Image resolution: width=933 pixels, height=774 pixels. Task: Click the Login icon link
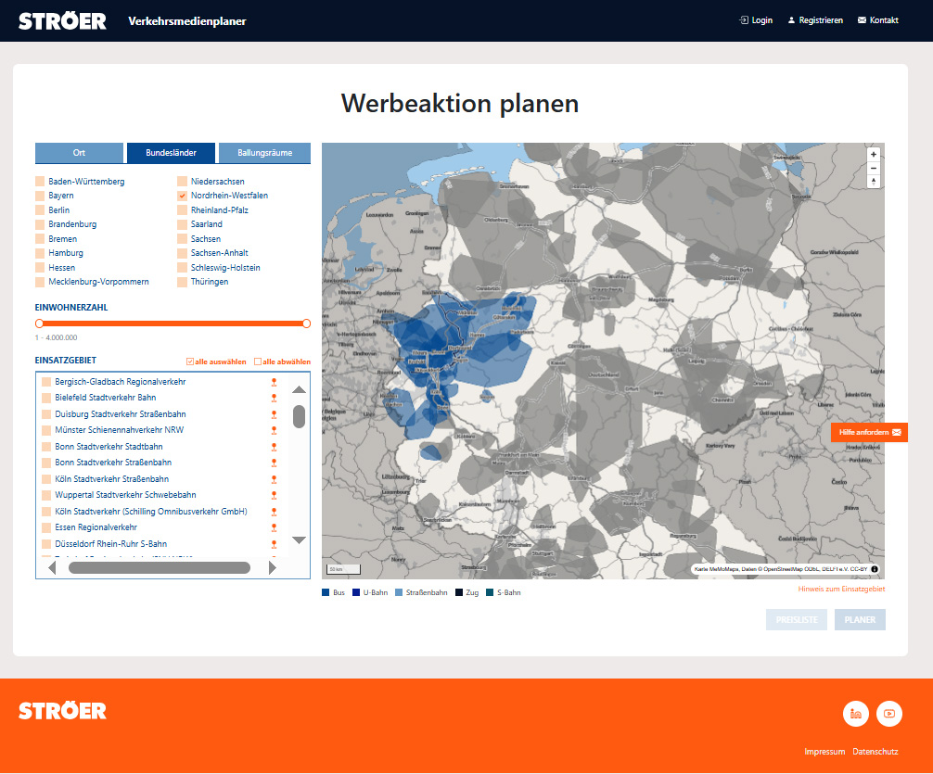(756, 20)
